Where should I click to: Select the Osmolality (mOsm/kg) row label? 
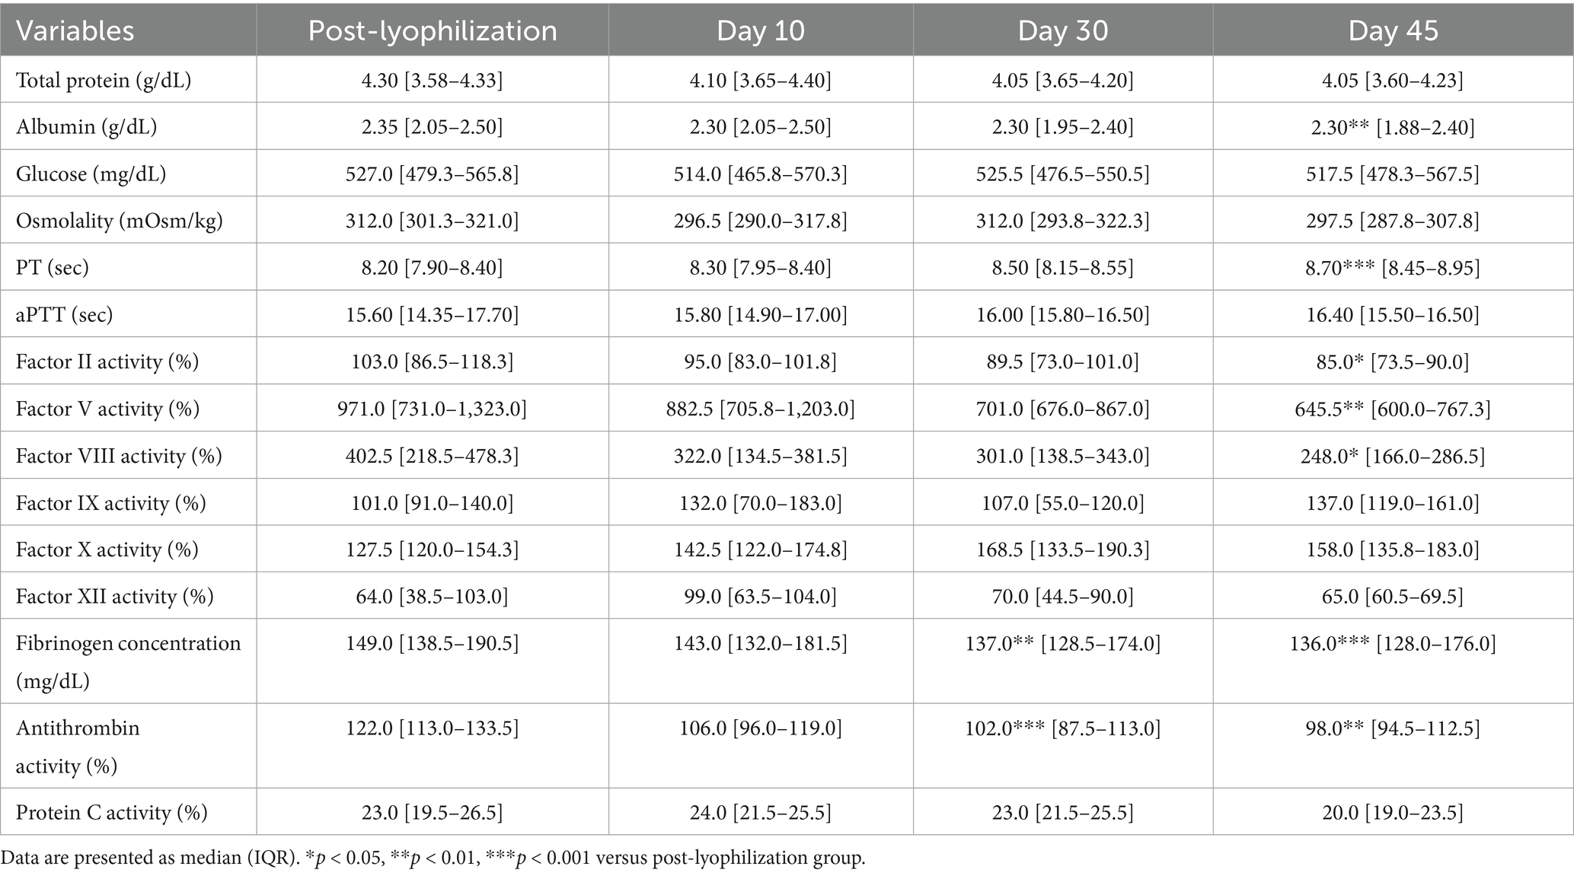[120, 221]
